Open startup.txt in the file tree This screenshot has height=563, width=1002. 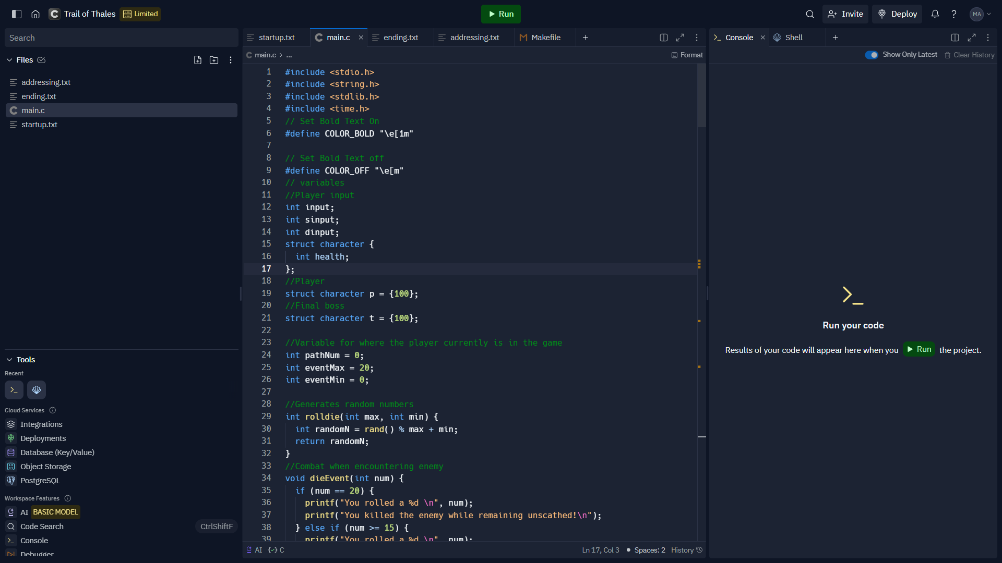pos(39,125)
